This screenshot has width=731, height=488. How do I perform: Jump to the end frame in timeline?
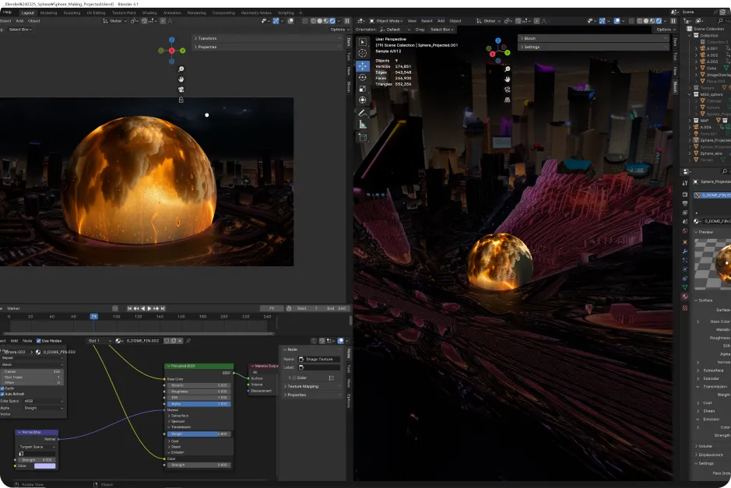point(163,308)
